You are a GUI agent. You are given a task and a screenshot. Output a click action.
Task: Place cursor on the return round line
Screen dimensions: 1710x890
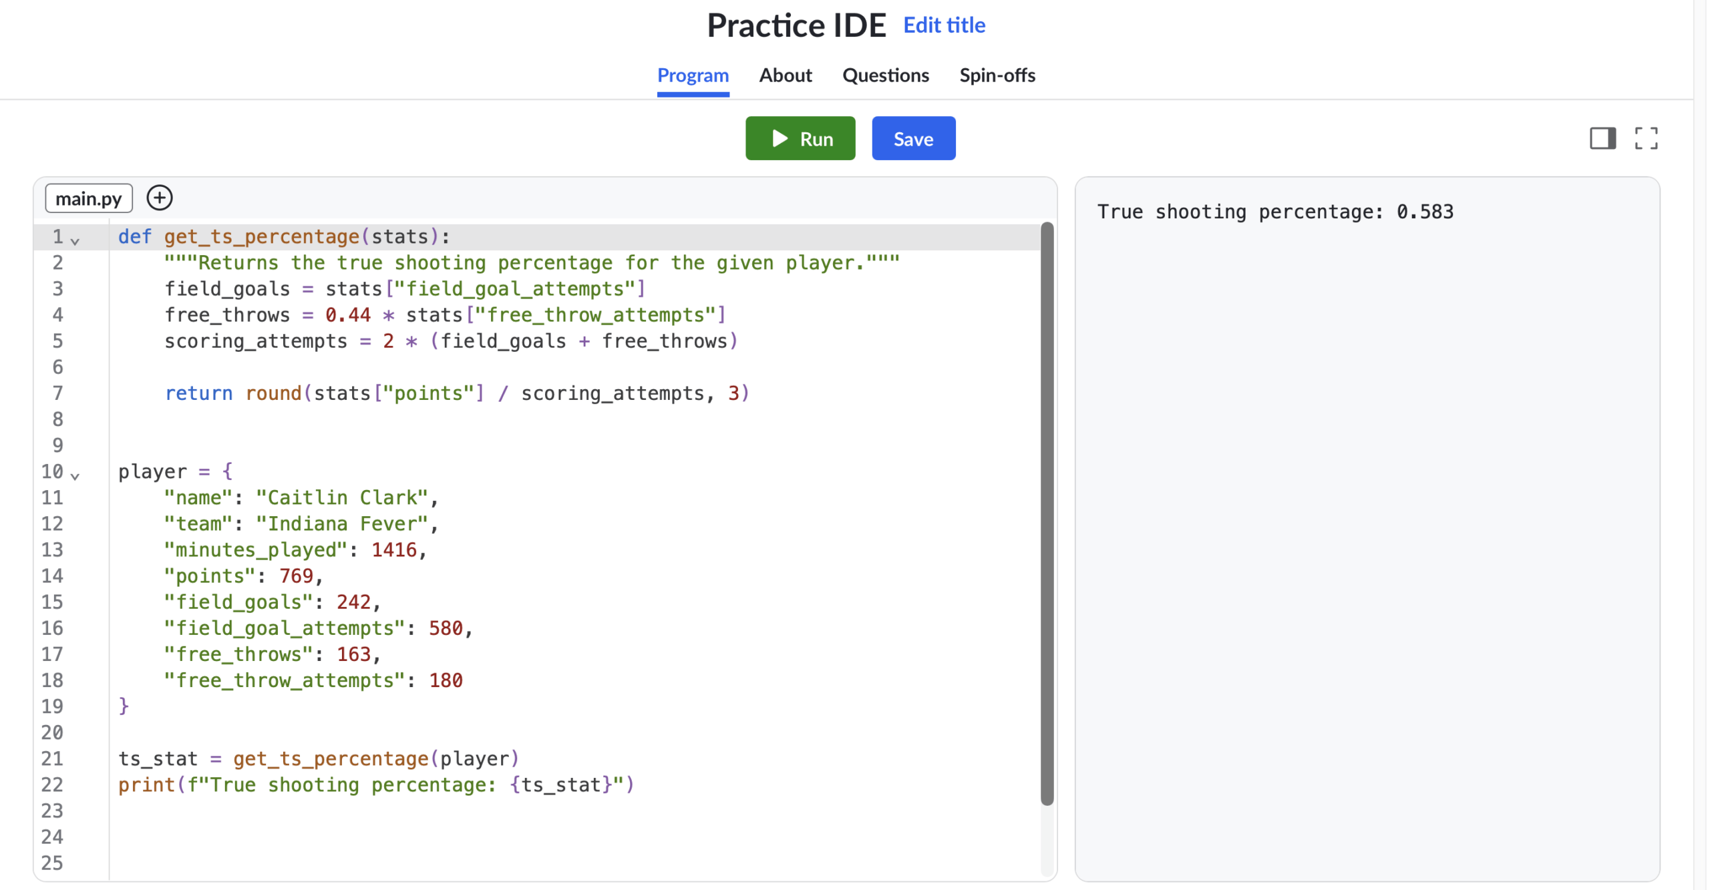(x=458, y=394)
